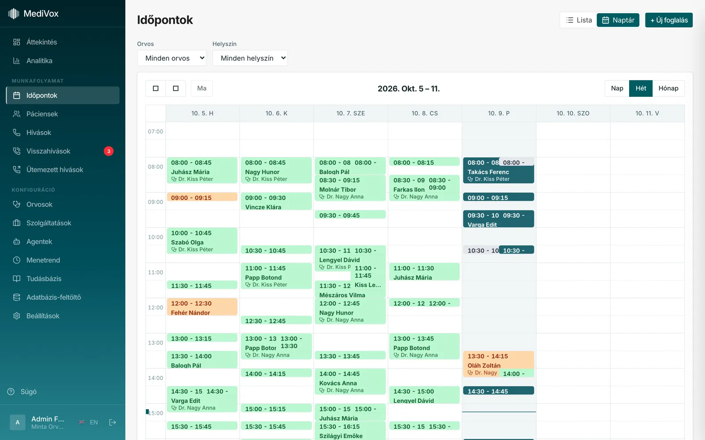Switch calendar to Nap view
705x440 pixels.
pyautogui.click(x=617, y=88)
